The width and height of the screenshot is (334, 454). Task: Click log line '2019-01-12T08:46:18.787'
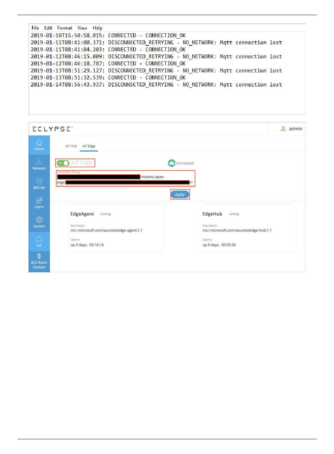click(108, 64)
